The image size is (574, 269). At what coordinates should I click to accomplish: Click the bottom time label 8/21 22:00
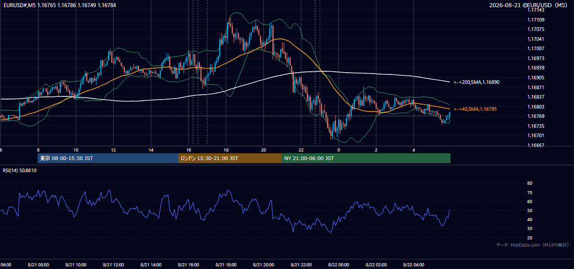coord(301,265)
